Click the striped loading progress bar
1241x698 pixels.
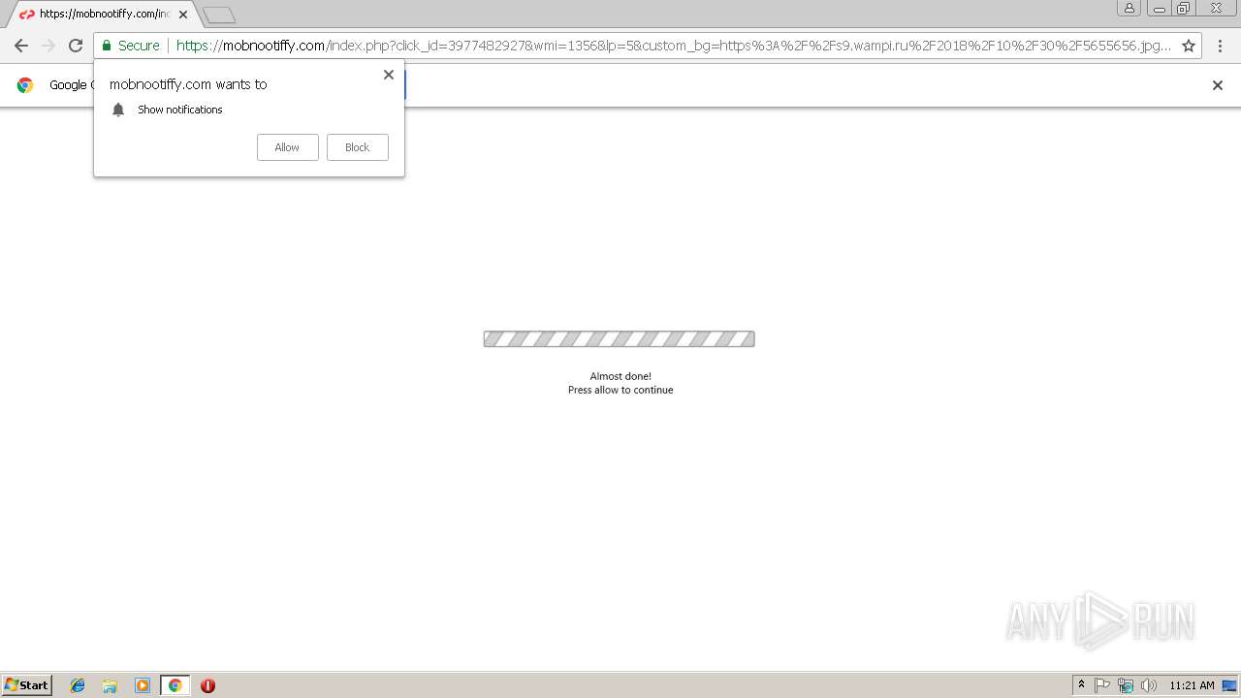tap(620, 339)
